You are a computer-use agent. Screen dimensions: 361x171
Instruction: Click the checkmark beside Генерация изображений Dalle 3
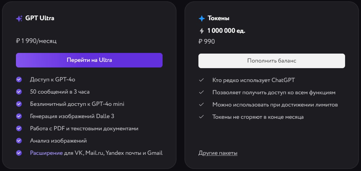coord(19,116)
